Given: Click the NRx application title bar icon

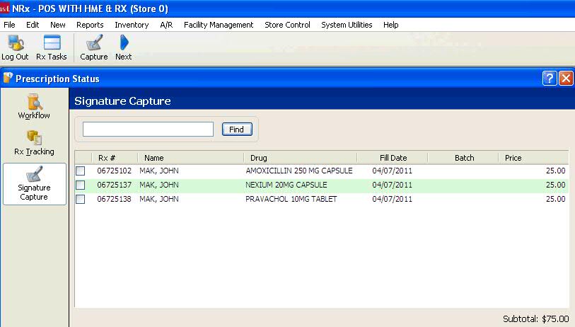Looking at the screenshot, I should (x=5, y=8).
